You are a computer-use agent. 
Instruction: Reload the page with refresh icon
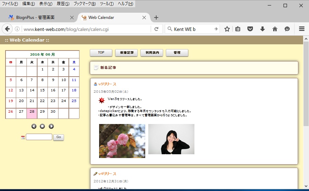coord(156,29)
